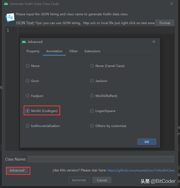Open Advanced settings button
The image size is (180, 188).
coord(17,170)
